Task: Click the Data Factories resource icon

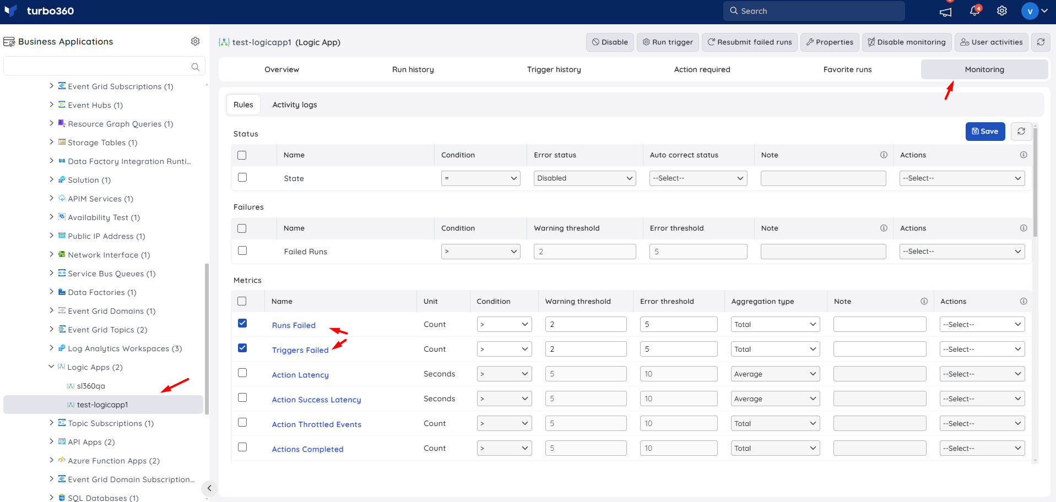Action: tap(62, 292)
